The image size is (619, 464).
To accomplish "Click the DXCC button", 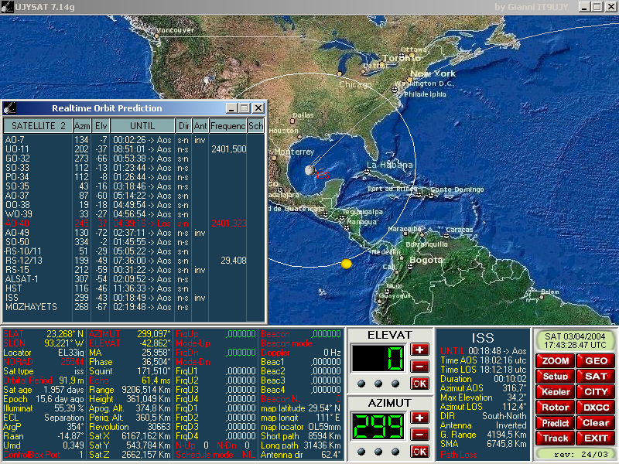I will point(595,408).
